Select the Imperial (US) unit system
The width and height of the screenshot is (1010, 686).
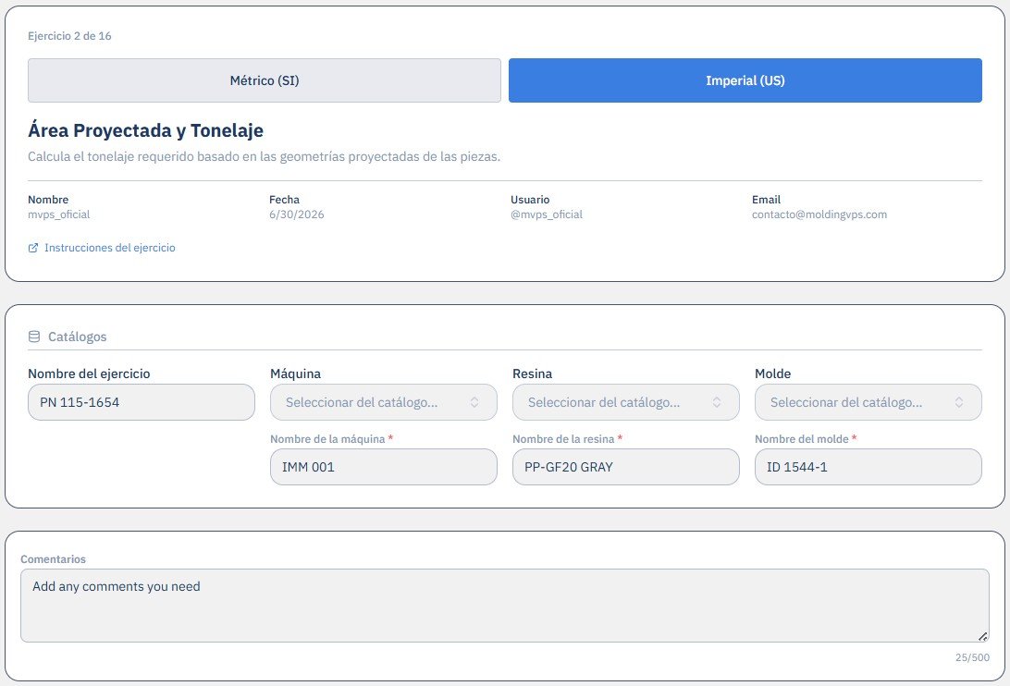[745, 80]
